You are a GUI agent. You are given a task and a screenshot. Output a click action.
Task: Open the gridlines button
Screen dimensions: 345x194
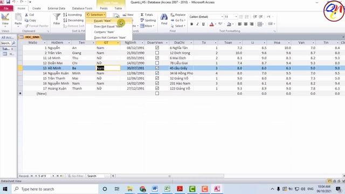(x=260, y=24)
